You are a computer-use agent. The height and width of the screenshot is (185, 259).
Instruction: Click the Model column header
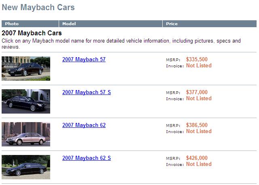pos(69,24)
